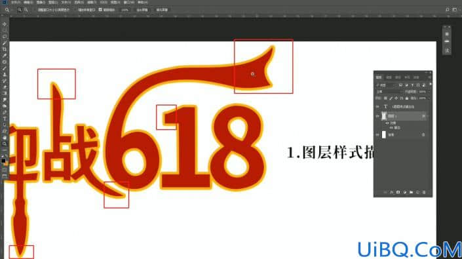Select the Quick Selection tool
The width and height of the screenshot is (462, 259).
pos(5,43)
